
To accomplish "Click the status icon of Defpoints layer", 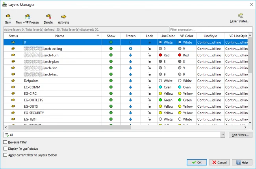I will click(13, 81).
